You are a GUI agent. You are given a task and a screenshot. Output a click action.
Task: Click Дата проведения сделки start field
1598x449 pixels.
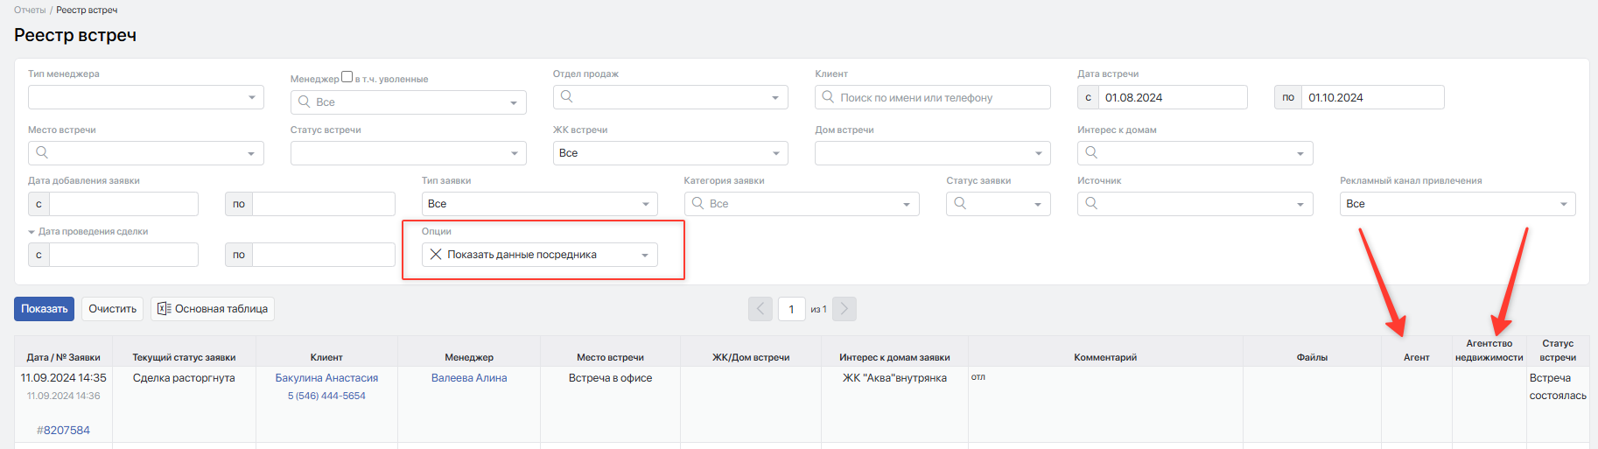click(123, 255)
